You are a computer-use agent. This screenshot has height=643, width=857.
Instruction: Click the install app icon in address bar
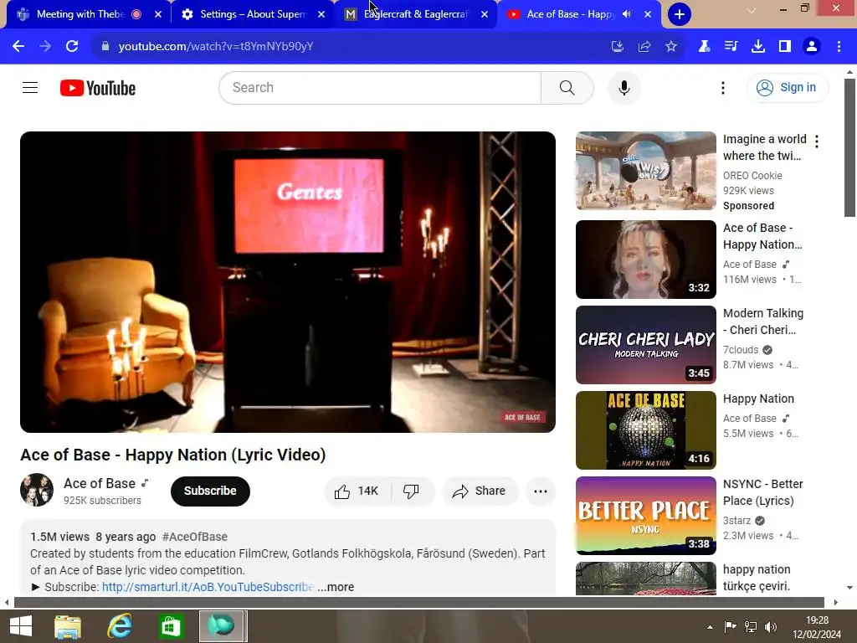click(x=617, y=47)
